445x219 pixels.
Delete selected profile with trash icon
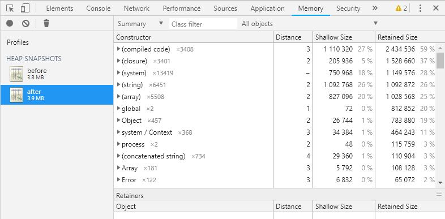coord(46,23)
